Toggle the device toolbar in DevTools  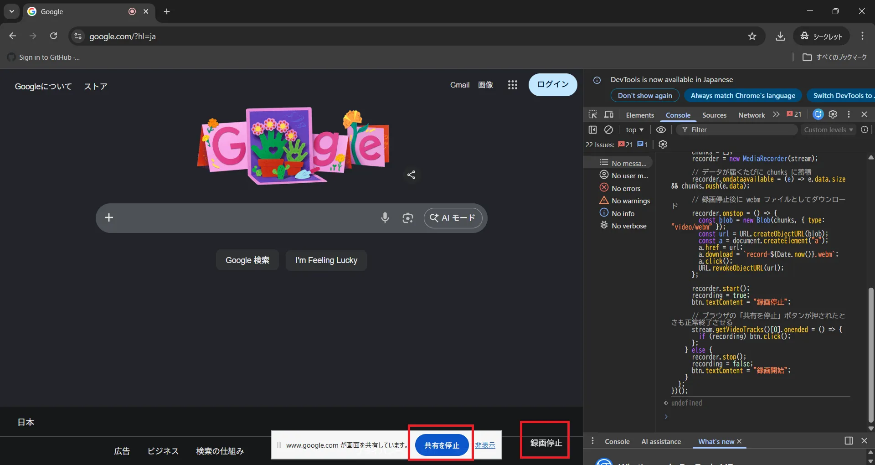609,114
